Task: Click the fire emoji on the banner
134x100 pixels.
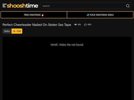Action: (x=43, y=15)
